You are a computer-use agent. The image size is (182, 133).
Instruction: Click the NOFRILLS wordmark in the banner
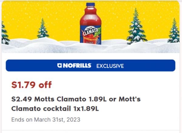[77, 66]
